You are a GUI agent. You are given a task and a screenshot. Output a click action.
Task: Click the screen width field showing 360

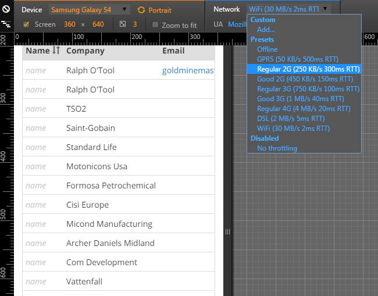point(70,24)
